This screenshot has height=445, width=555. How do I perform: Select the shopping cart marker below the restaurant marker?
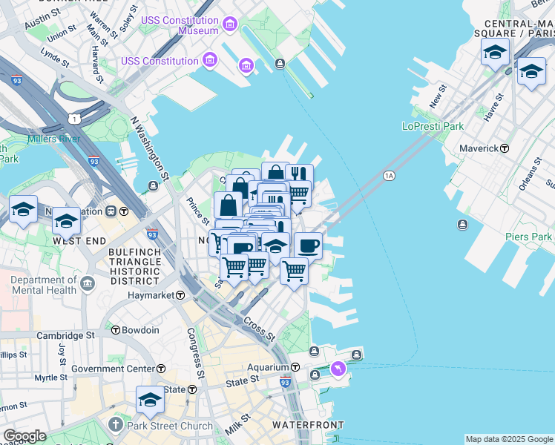(x=301, y=194)
